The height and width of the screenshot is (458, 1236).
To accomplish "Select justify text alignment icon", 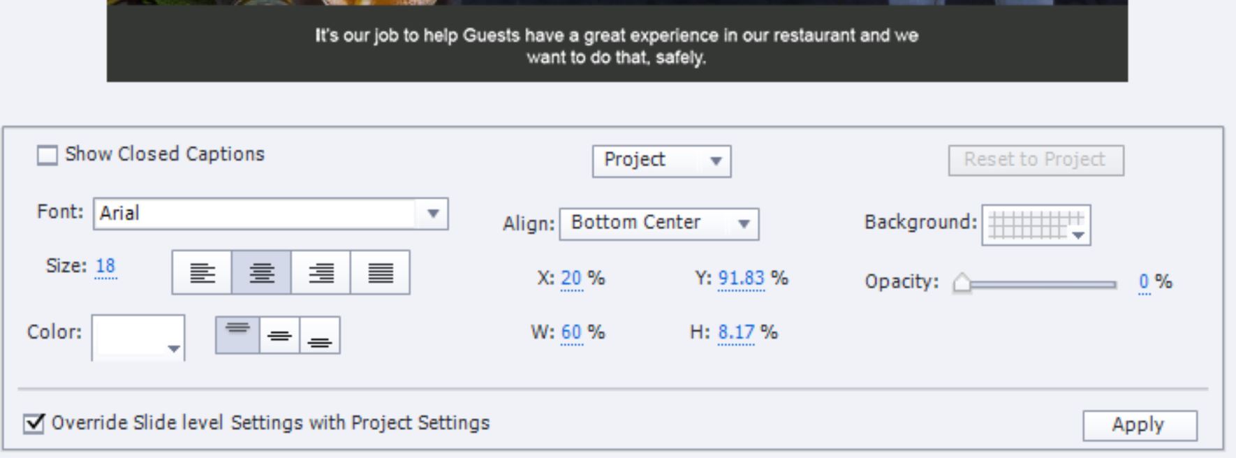I will (x=380, y=273).
